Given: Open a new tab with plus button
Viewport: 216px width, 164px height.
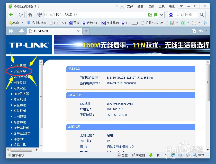Looking at the screenshot, I should (x=86, y=31).
